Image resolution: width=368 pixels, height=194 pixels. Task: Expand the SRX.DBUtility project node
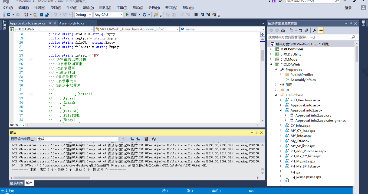271,54
